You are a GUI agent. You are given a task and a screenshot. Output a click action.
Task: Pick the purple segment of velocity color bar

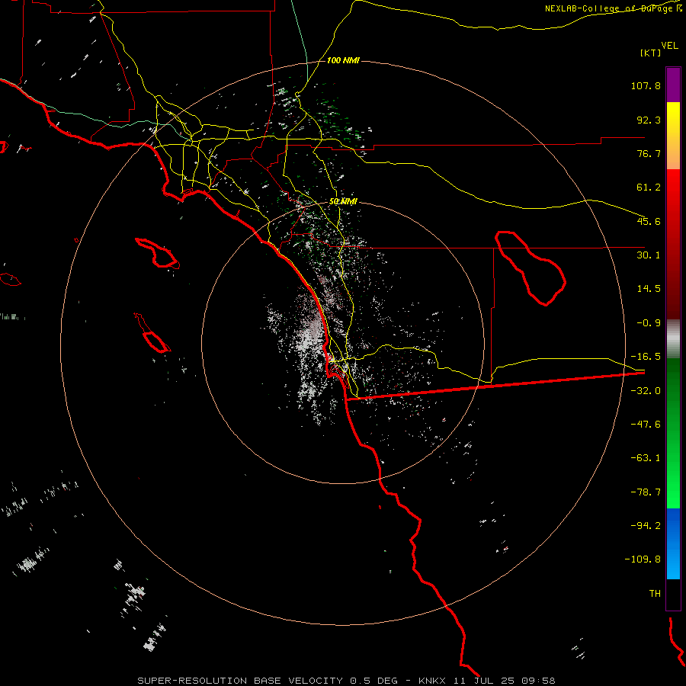click(x=673, y=85)
